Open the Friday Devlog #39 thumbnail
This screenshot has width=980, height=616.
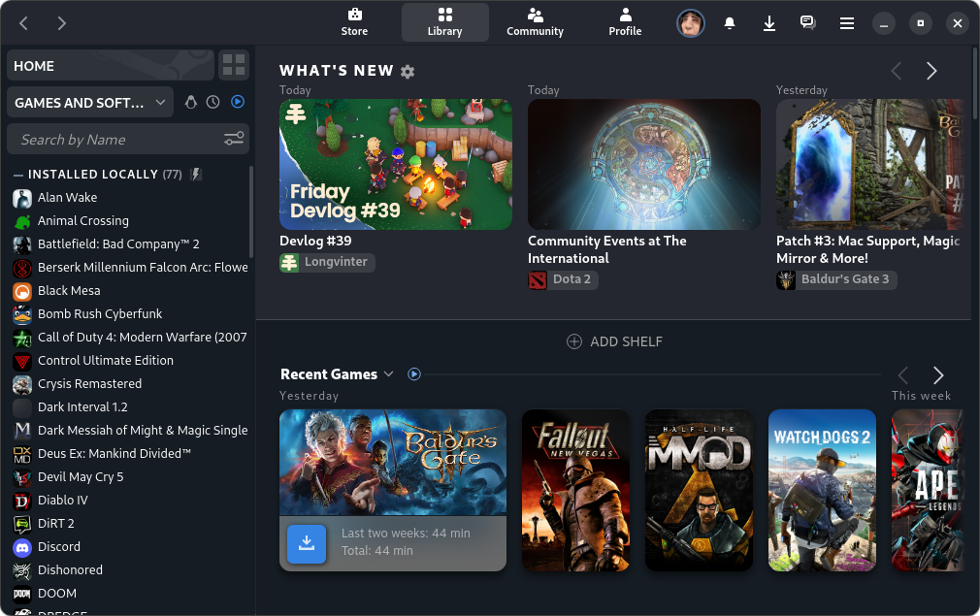[x=396, y=164]
